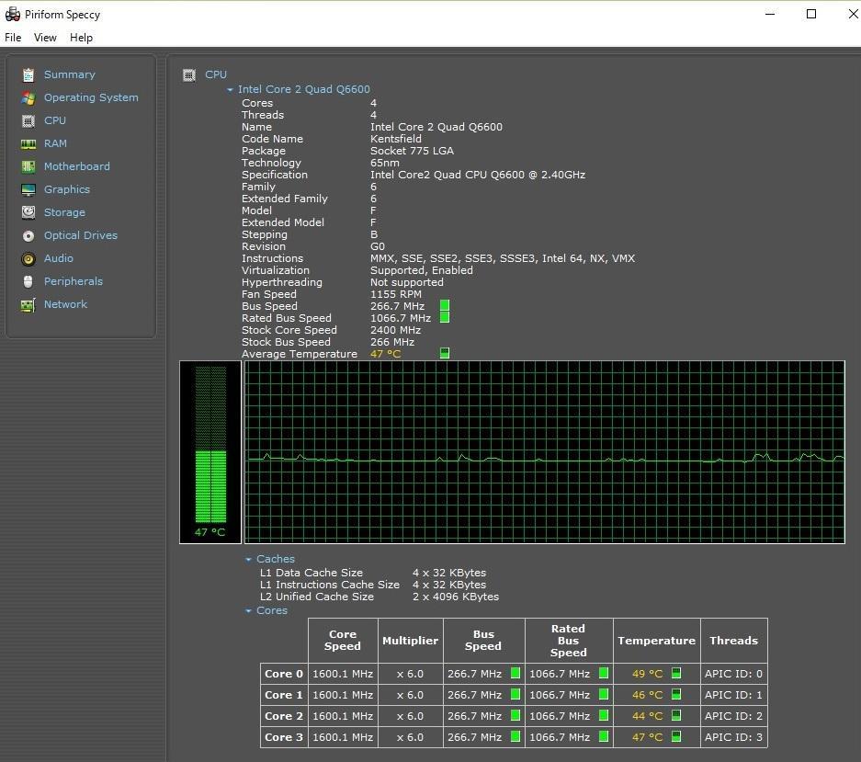Click Core 3 Bus Speed green indicator
861x762 pixels.
tap(515, 737)
